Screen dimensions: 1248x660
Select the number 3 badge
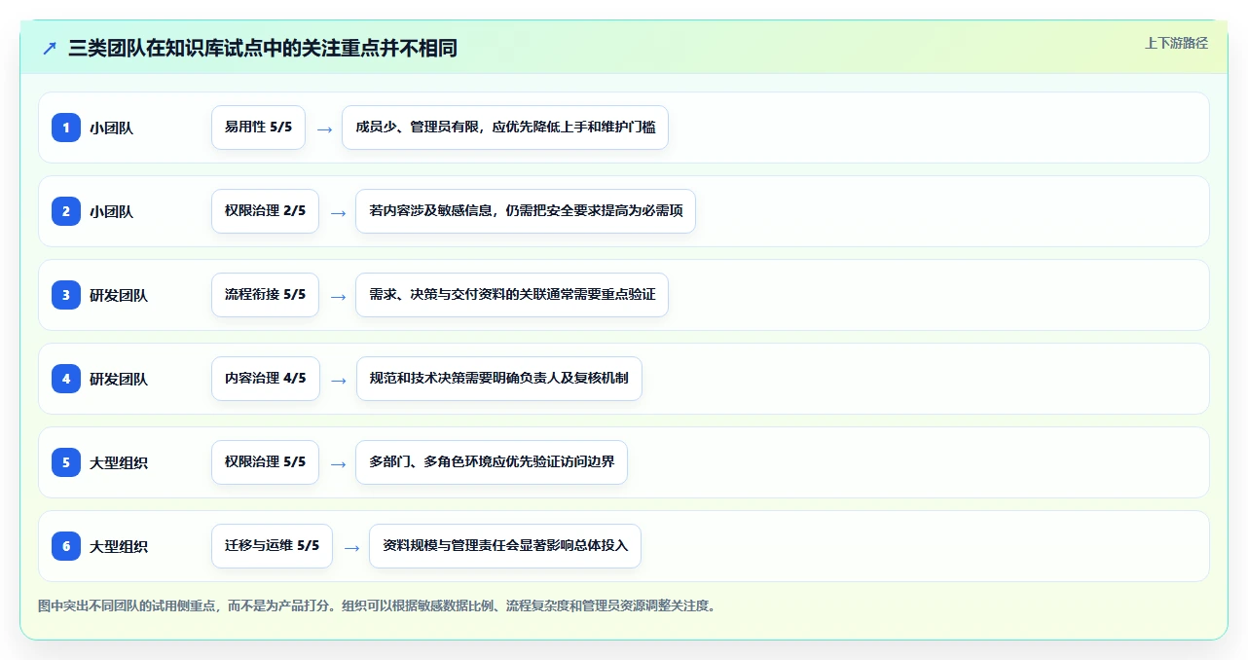66,295
